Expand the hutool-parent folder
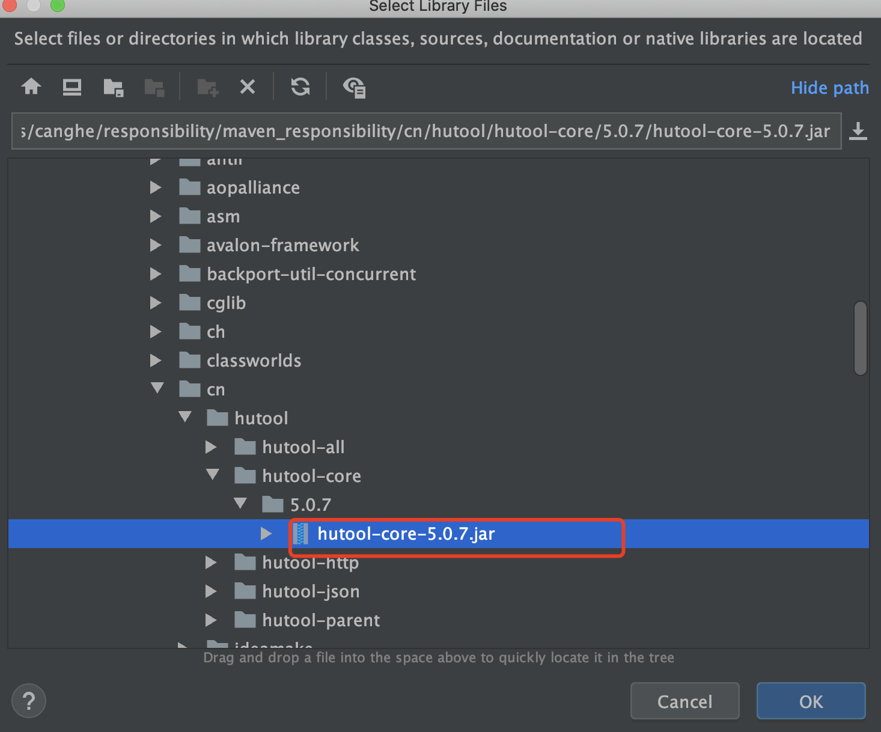This screenshot has width=881, height=732. [211, 620]
